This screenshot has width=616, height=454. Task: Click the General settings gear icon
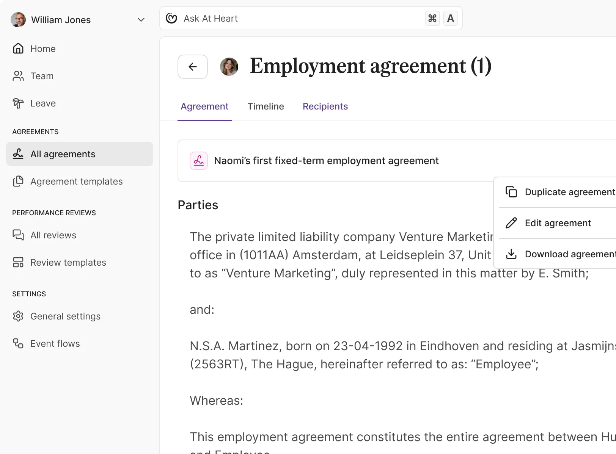tap(18, 316)
